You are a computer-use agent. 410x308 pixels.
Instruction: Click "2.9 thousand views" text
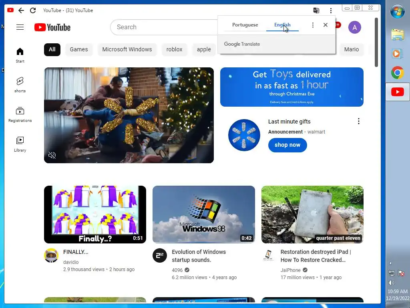tap(84, 269)
